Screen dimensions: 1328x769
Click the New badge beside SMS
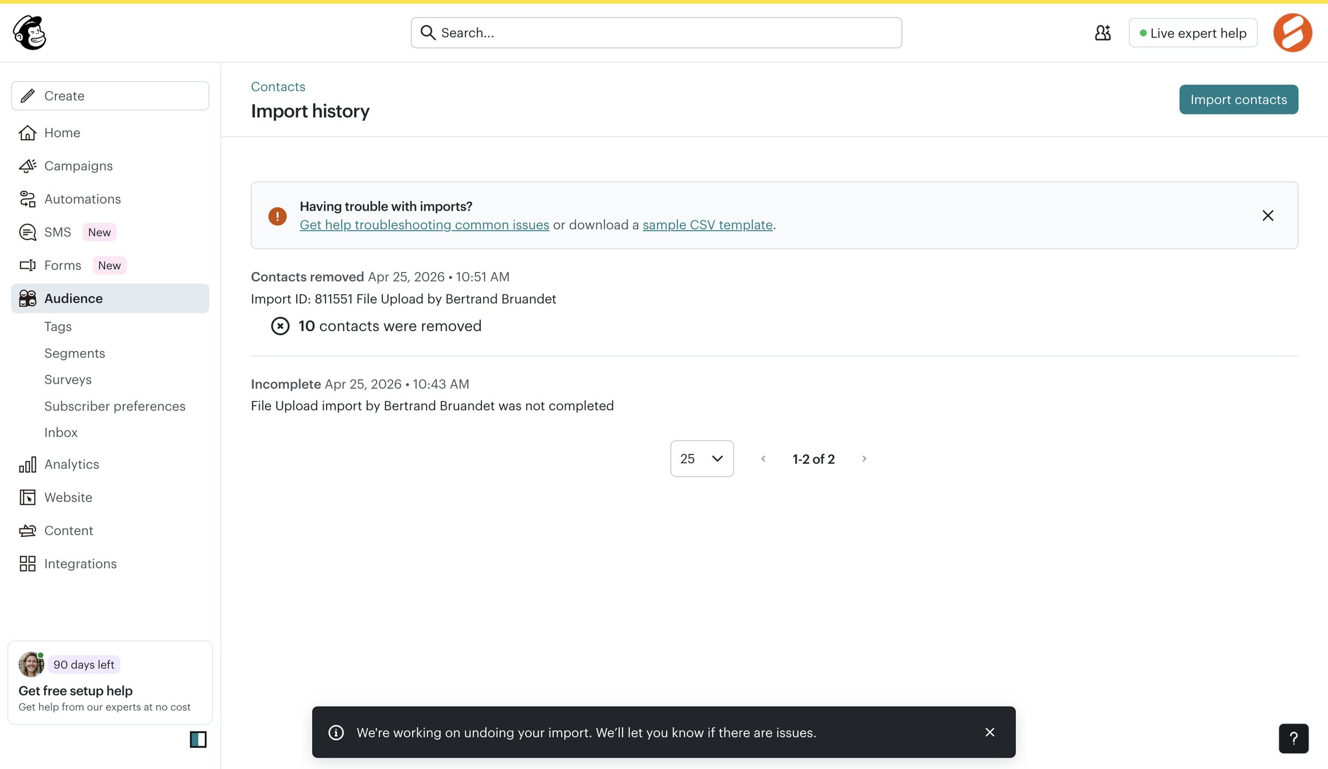click(x=100, y=232)
